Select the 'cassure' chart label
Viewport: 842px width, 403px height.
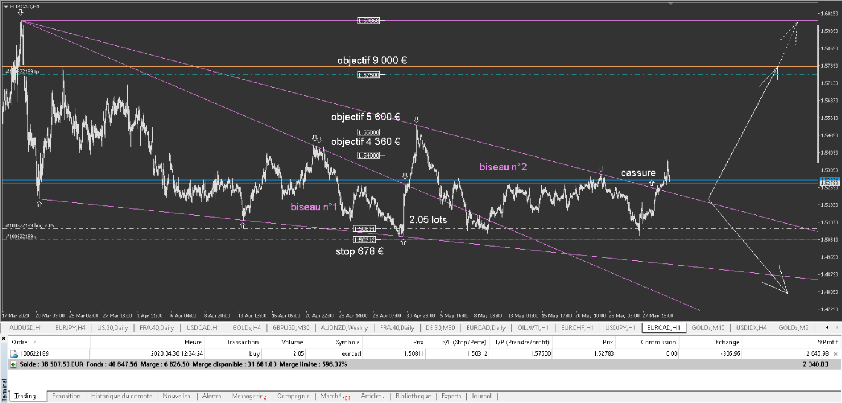[x=638, y=173]
